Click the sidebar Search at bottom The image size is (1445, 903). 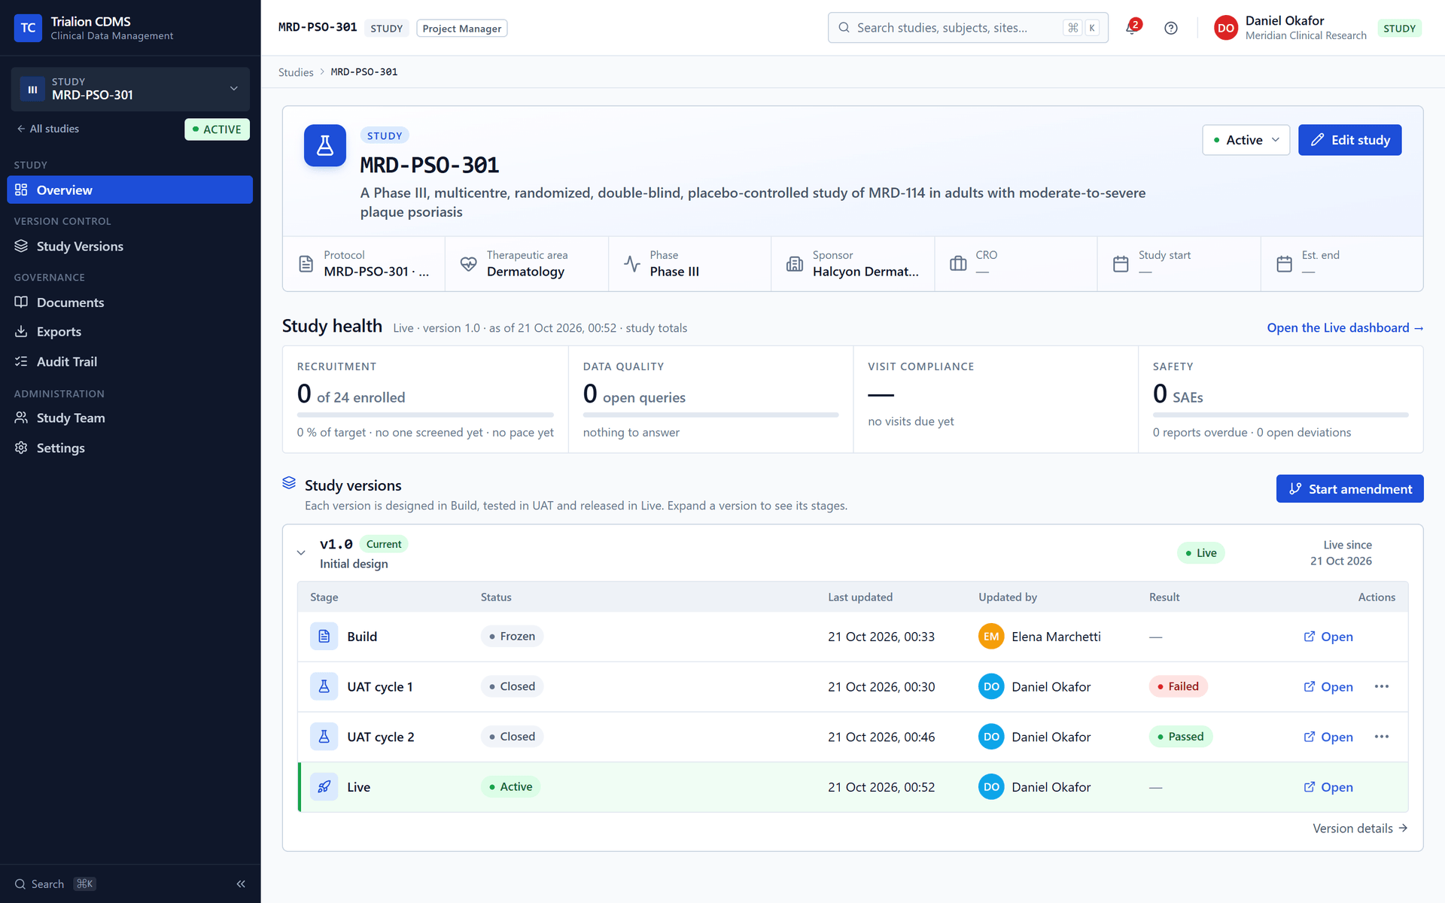(56, 883)
